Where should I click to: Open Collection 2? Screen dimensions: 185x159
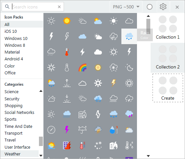point(168,58)
